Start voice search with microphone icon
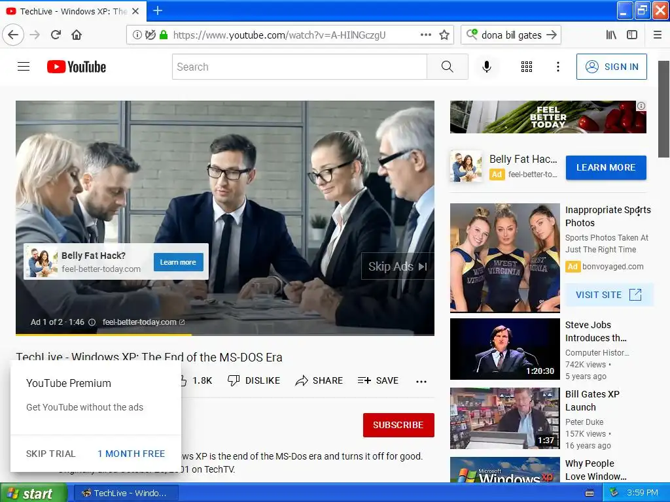670x502 pixels. (486, 67)
